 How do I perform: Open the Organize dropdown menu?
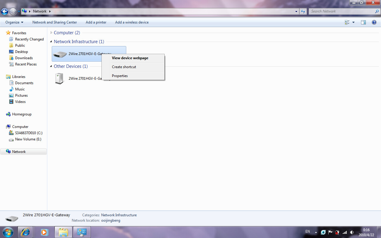(x=14, y=22)
